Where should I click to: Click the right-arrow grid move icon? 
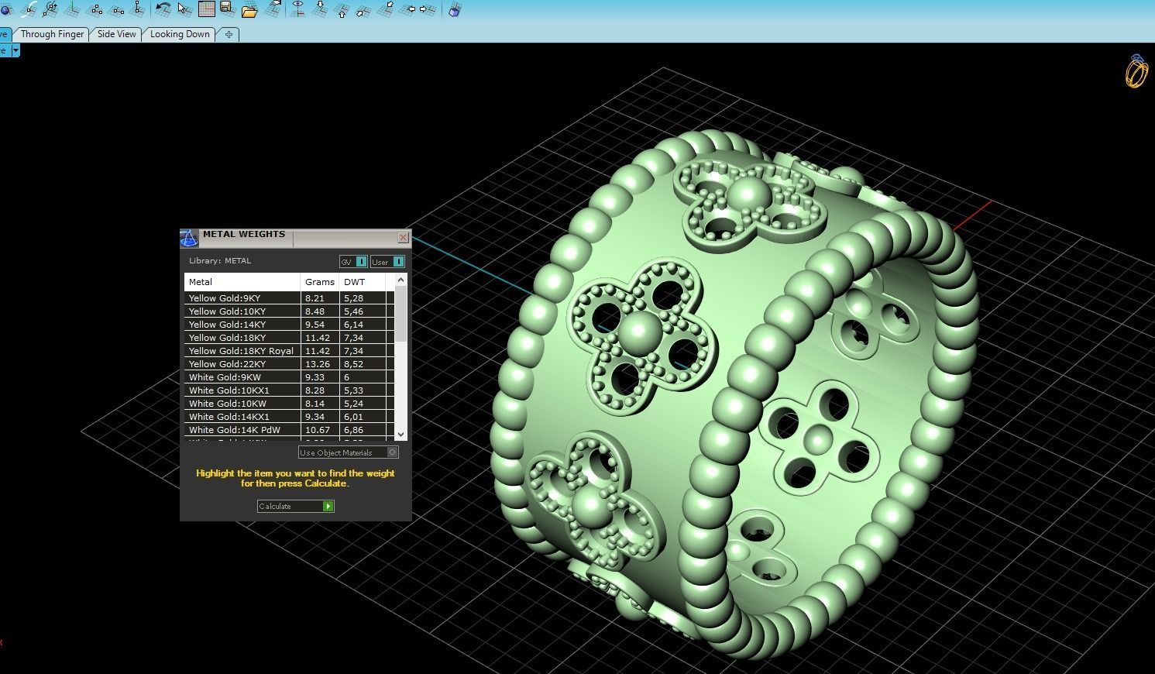coord(428,9)
